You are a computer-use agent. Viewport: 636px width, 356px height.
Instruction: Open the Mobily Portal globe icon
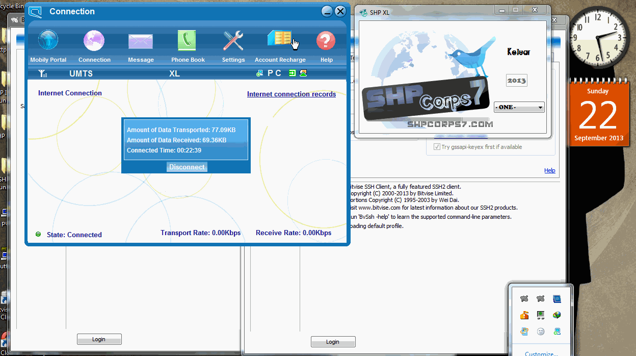[48, 40]
